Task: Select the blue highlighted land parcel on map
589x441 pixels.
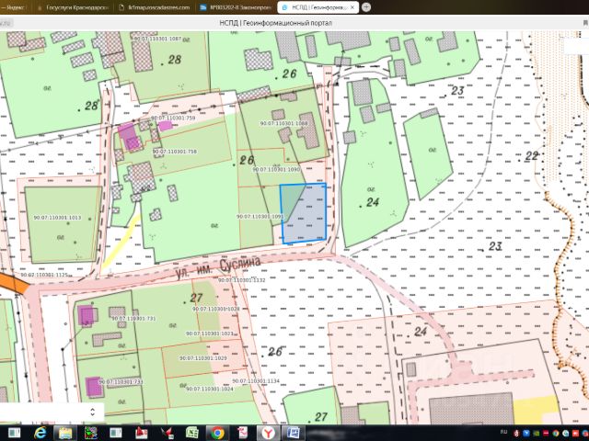Action: [304, 213]
